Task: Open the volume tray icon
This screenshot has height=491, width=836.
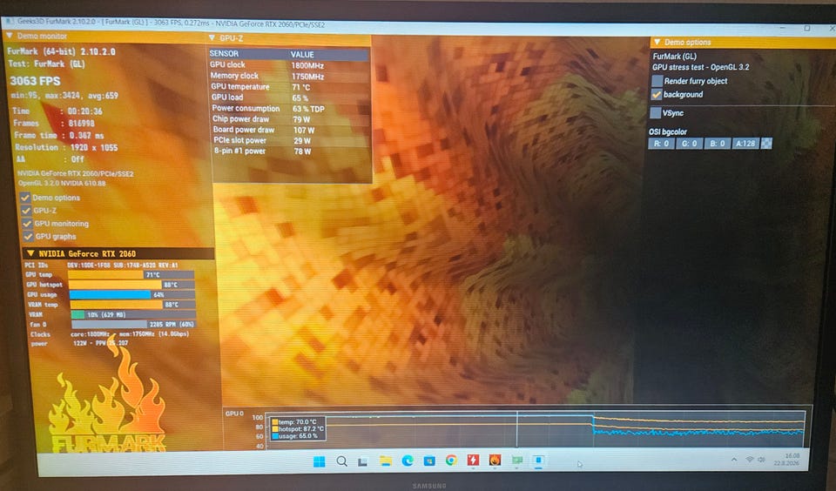Action: click(x=761, y=460)
